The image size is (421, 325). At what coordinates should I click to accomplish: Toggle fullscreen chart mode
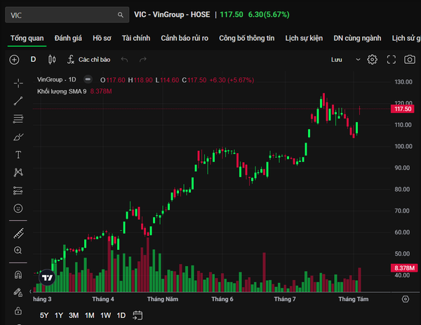(x=392, y=60)
